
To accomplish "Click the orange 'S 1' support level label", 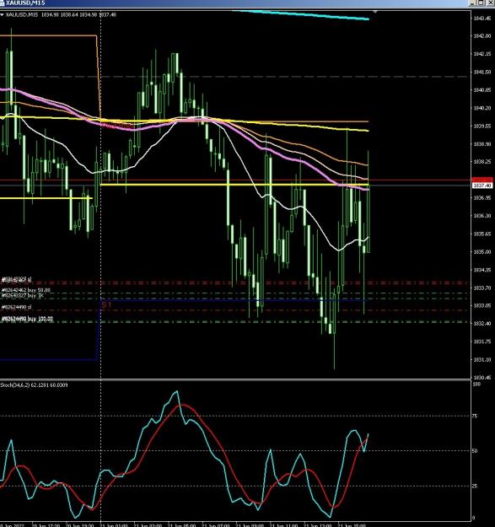I will point(106,305).
